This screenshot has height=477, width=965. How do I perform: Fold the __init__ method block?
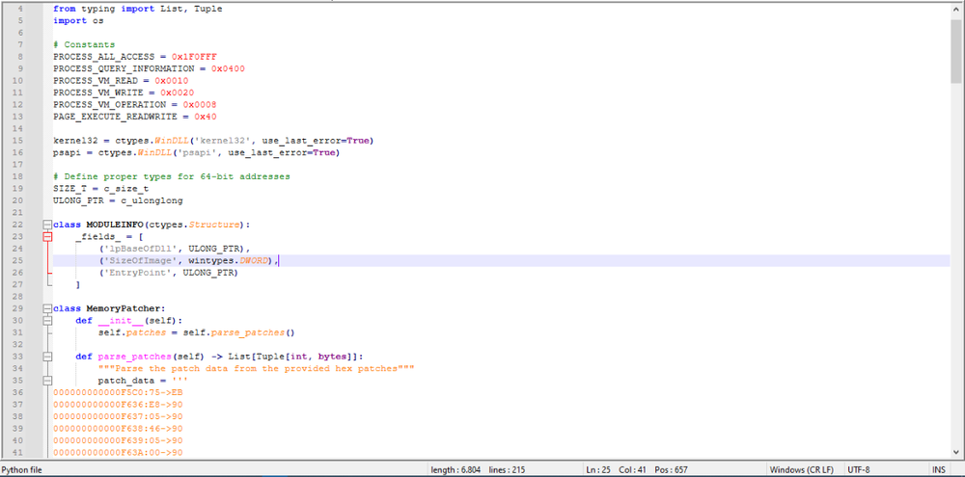coord(45,321)
